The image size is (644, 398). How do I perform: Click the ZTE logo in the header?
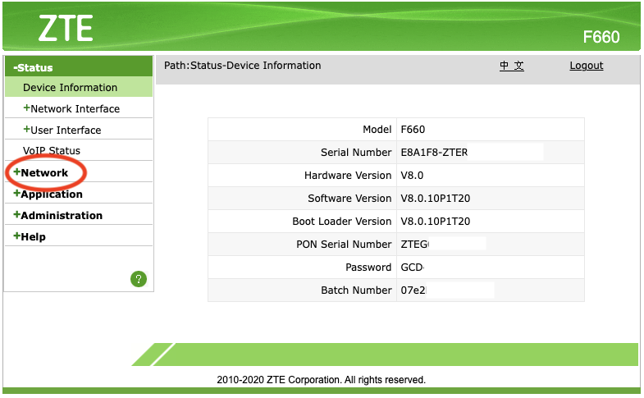pyautogui.click(x=66, y=29)
